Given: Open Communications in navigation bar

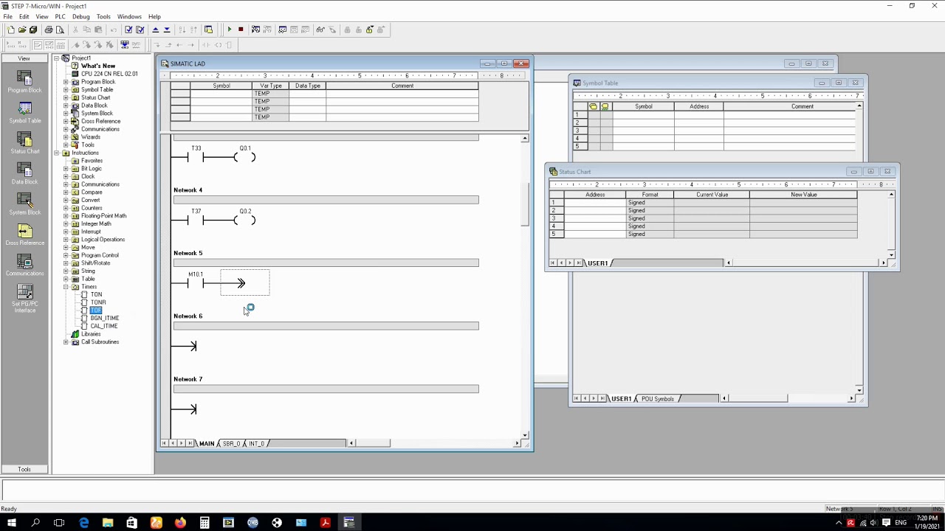Looking at the screenshot, I should [24, 265].
